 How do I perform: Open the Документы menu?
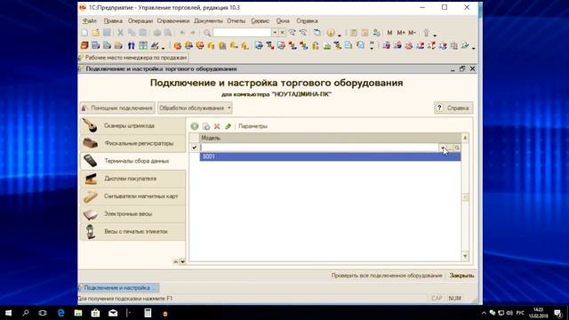(208, 21)
